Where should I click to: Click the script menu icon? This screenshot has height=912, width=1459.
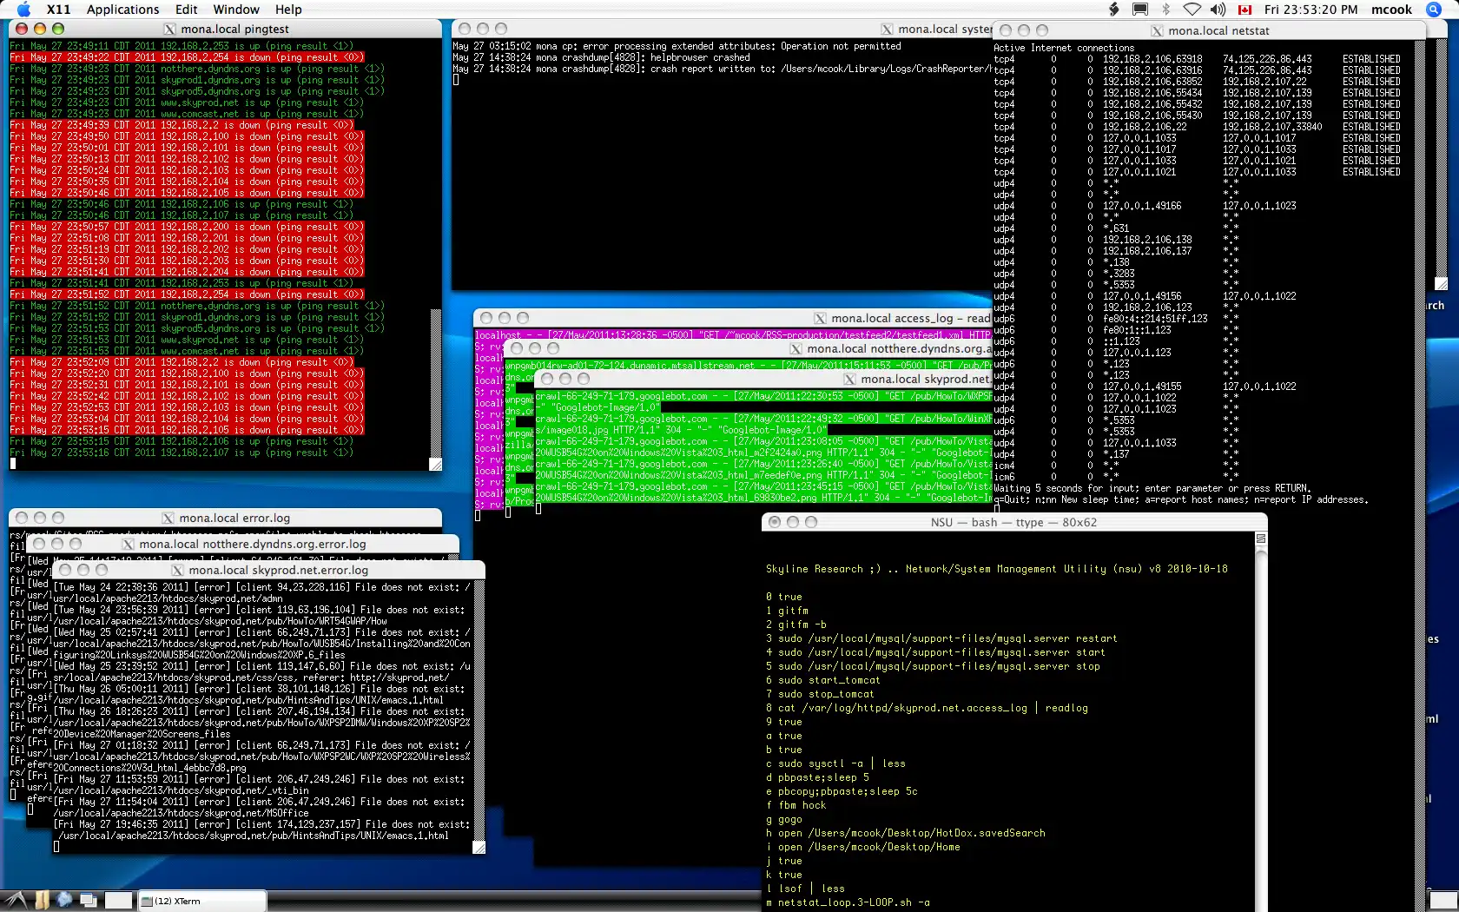1114,10
